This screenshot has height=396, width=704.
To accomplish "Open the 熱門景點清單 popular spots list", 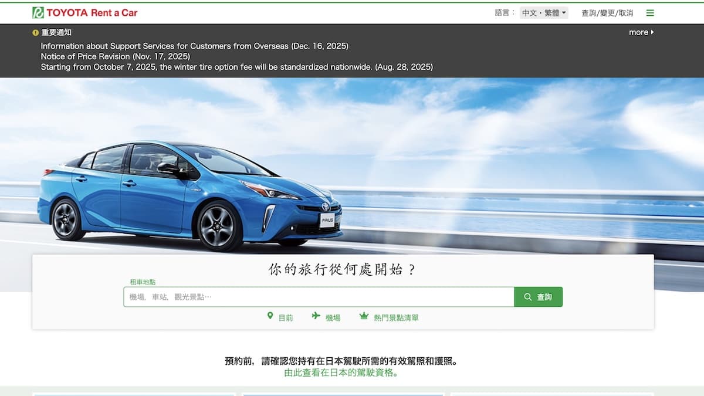I will tap(389, 317).
